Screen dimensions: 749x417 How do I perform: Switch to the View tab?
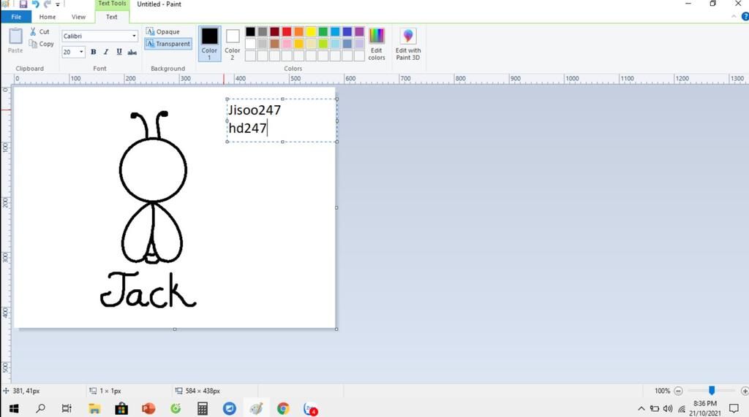click(78, 17)
